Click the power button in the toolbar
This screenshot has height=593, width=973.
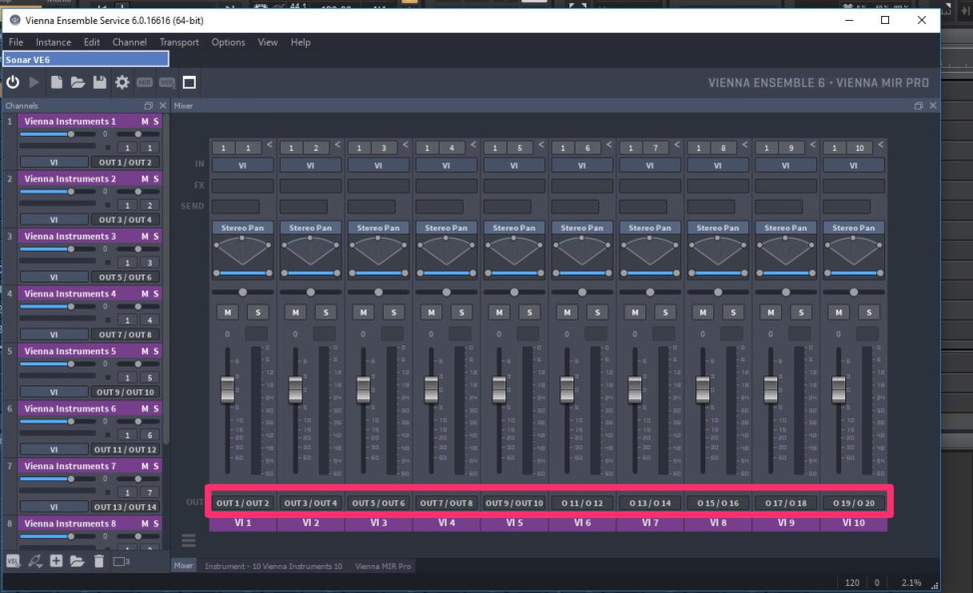coord(12,82)
